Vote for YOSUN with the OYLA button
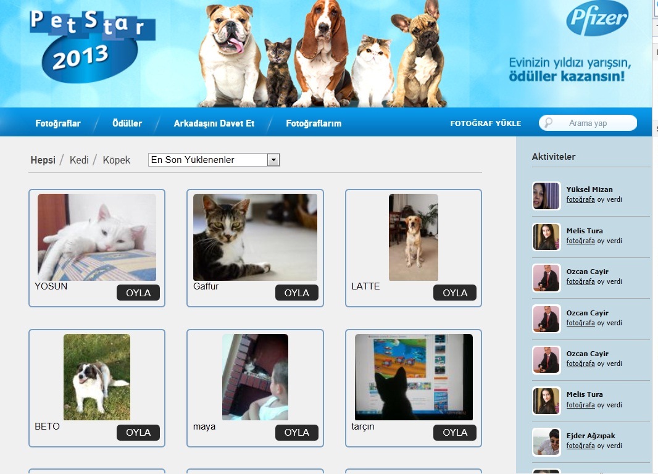The height and width of the screenshot is (474, 658). point(138,293)
